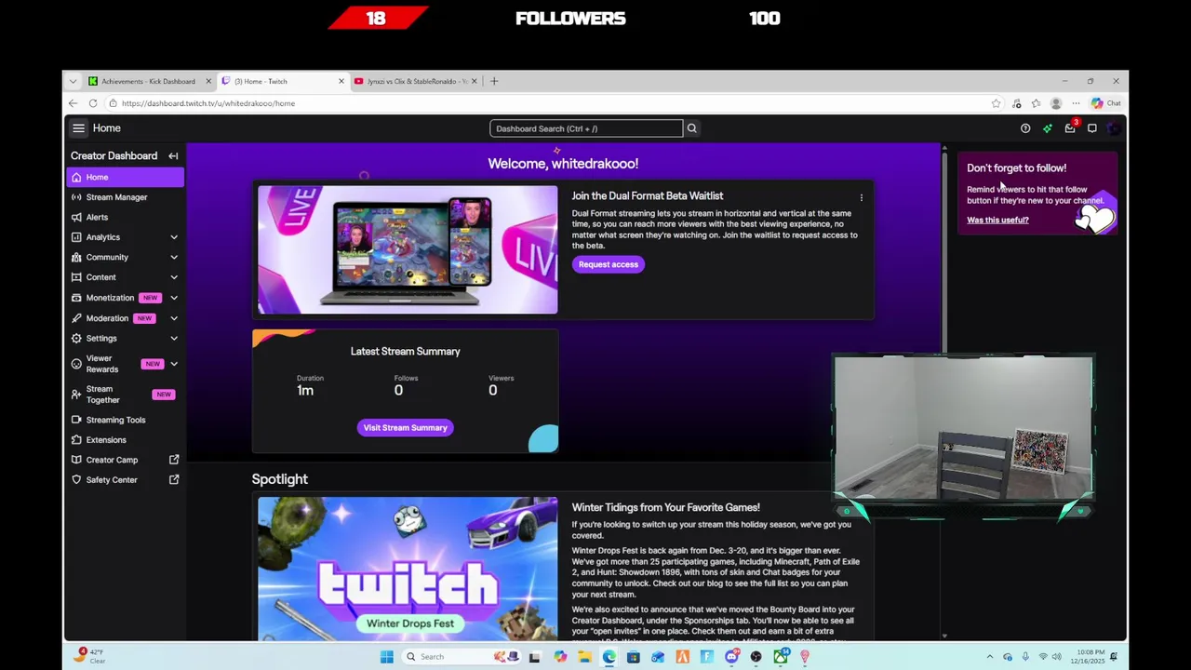Image resolution: width=1191 pixels, height=670 pixels.
Task: Expand the Moderation section
Action: pos(174,318)
